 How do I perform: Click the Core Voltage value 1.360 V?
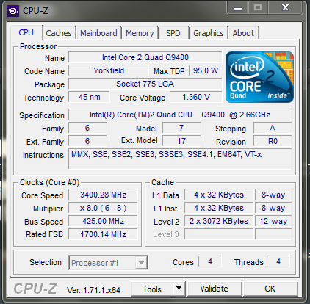[196, 97]
